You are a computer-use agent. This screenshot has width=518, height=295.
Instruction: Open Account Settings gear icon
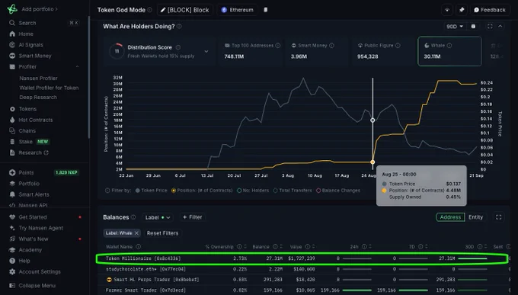[12, 272]
